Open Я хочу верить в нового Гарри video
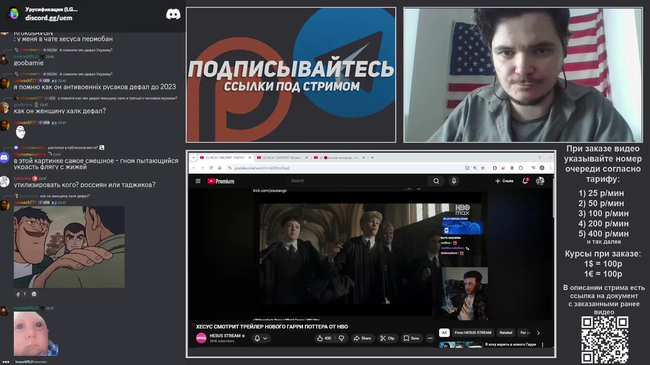 pos(510,345)
